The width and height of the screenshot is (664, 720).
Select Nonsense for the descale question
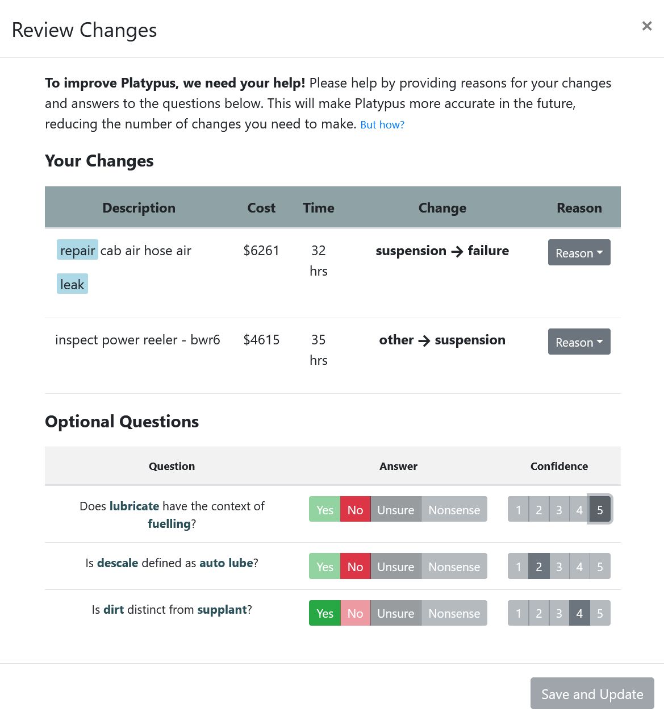click(454, 567)
